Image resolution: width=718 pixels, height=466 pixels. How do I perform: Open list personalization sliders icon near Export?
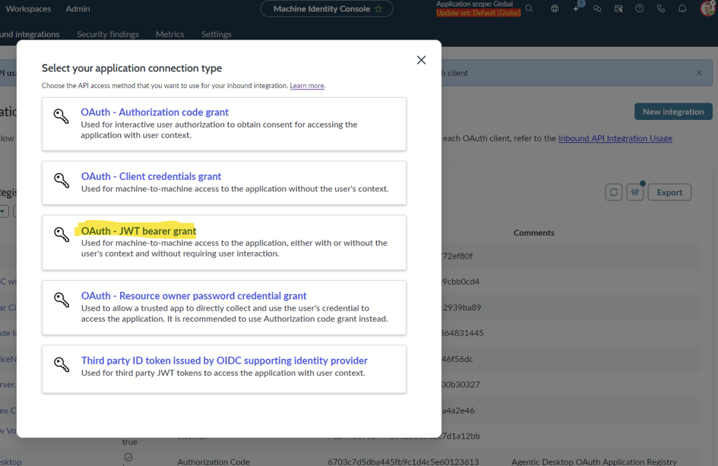point(635,192)
